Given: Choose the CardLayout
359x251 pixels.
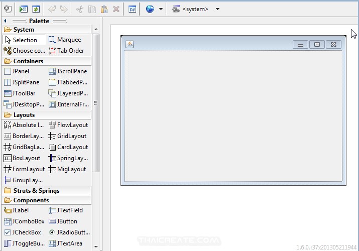Looking at the screenshot, I should tap(69, 147).
